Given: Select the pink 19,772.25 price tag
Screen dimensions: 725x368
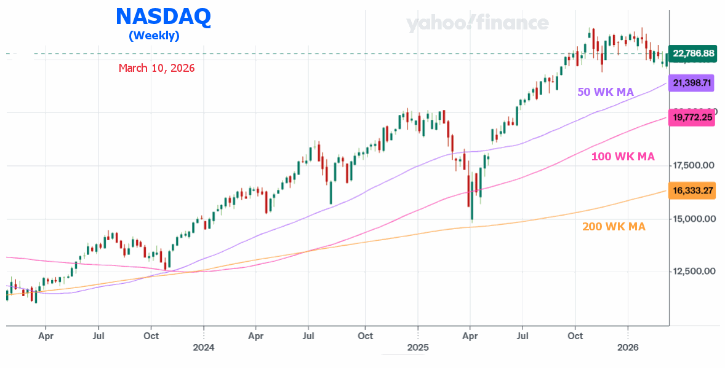Looking at the screenshot, I should point(693,117).
